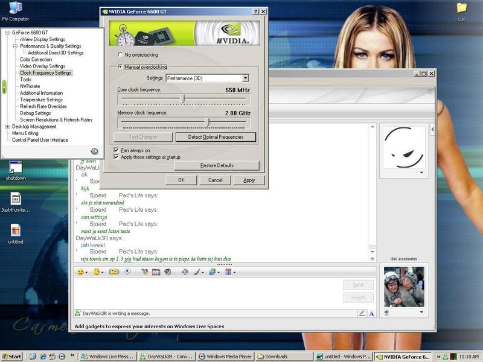Click Cancel in NVIDIA dialog

pyautogui.click(x=215, y=180)
